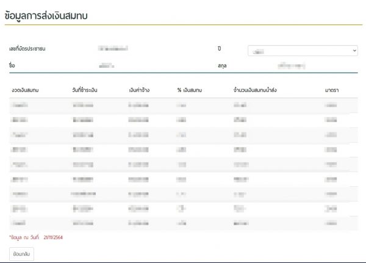
Task: Select the เงินค่าจ้าง column header
Action: [x=139, y=90]
